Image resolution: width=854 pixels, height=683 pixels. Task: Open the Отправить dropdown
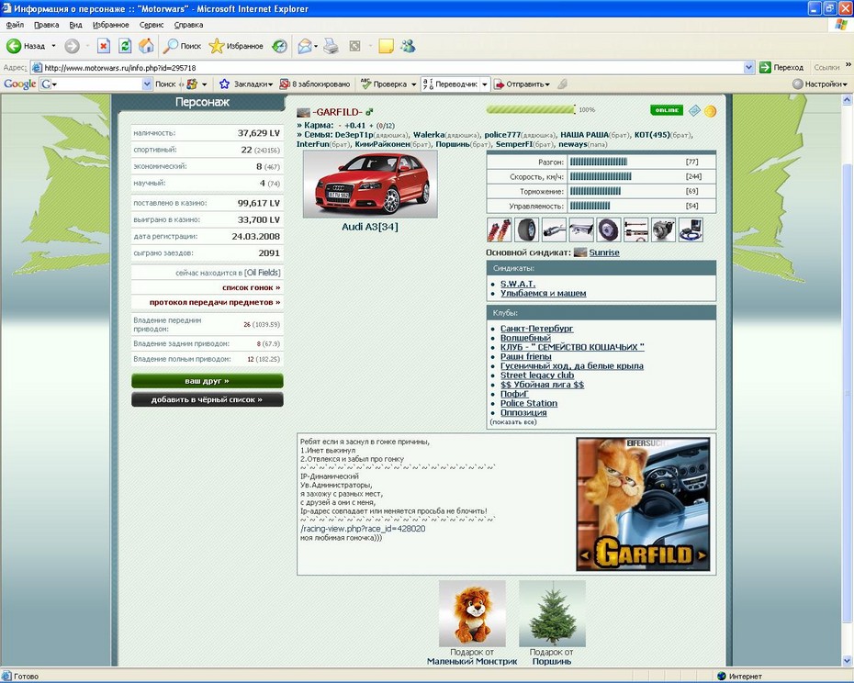(522, 84)
